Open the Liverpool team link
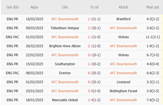Viewport: 163px width, 106px height. coord(123,82)
